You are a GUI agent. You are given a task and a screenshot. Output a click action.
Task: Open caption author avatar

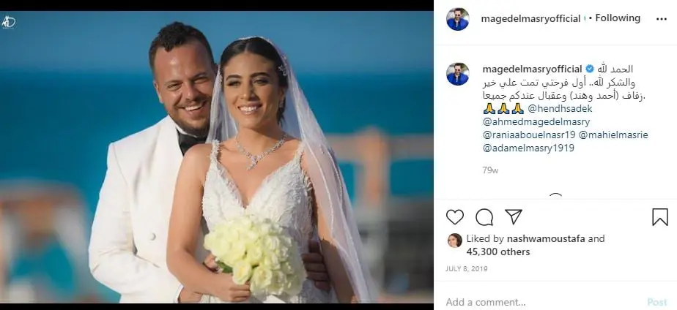tap(458, 74)
